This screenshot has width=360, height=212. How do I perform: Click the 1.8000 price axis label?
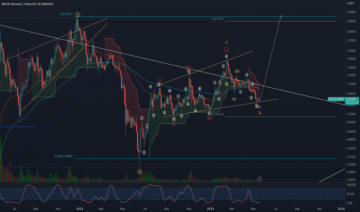[351, 51]
